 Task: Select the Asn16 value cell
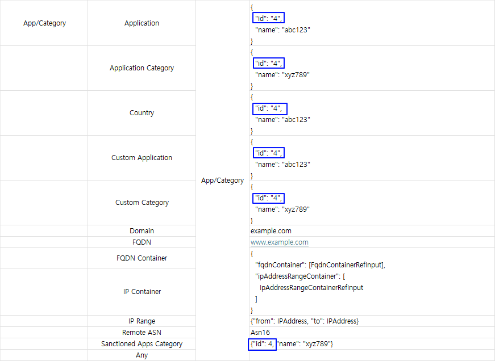click(x=372, y=332)
